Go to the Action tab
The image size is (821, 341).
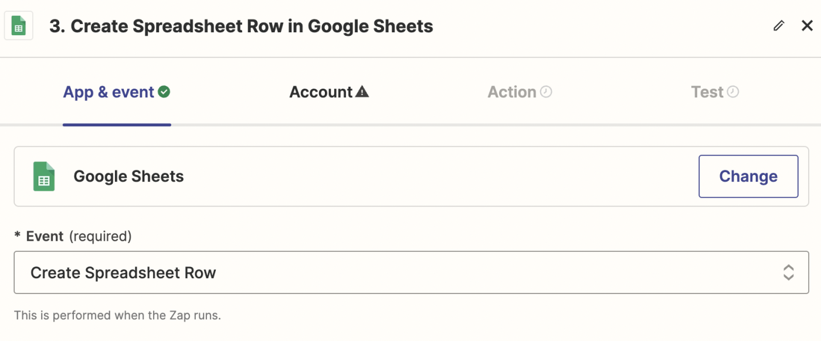pos(512,92)
